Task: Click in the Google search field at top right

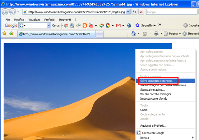Action: click(x=172, y=12)
